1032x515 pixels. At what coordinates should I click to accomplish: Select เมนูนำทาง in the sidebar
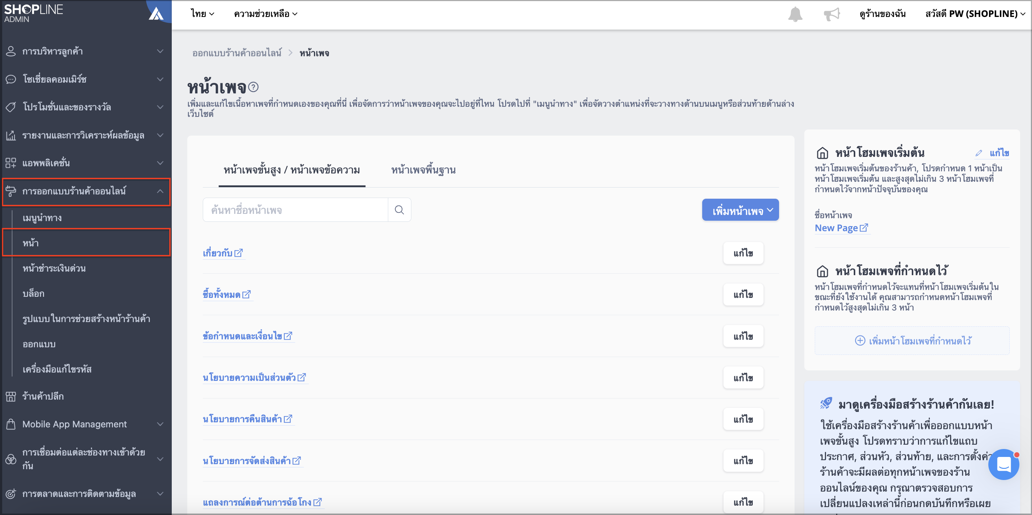click(42, 218)
